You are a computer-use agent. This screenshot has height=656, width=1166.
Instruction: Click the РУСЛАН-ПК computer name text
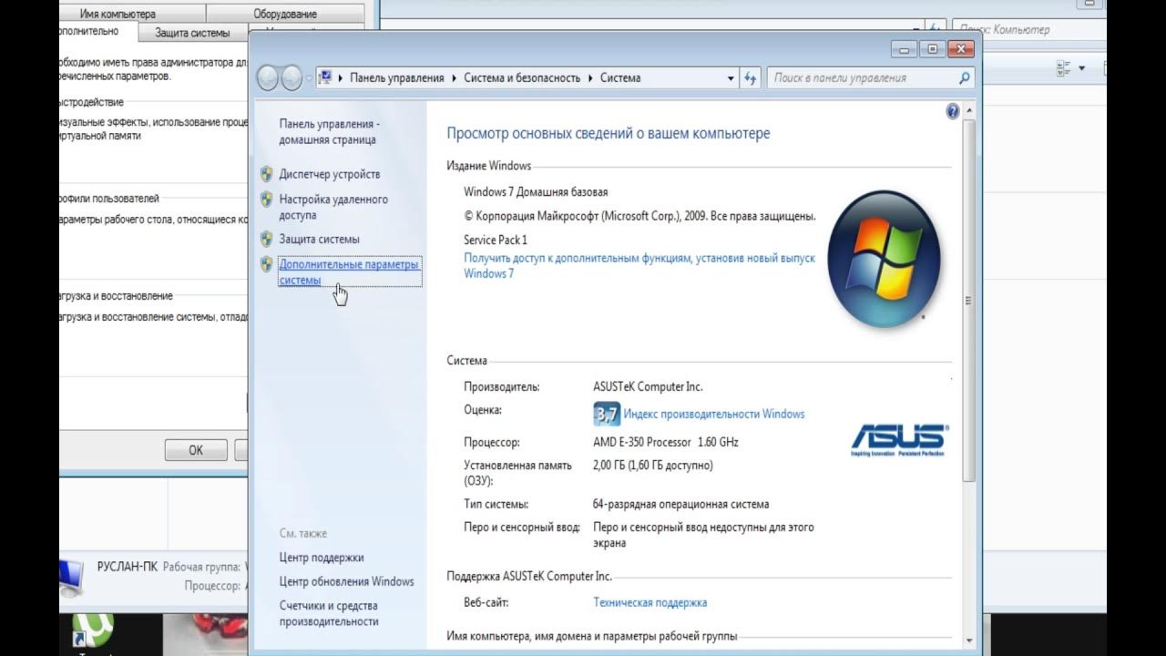128,566
